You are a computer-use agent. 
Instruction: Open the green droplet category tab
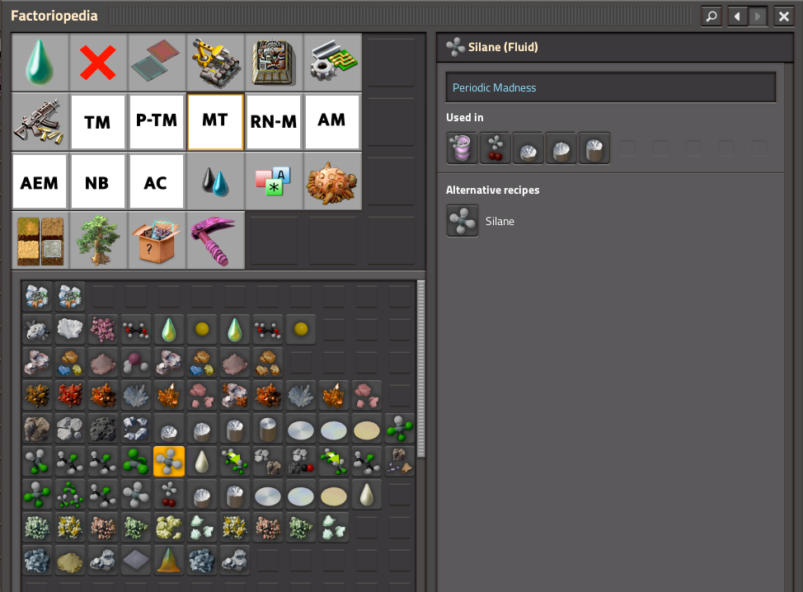40,63
